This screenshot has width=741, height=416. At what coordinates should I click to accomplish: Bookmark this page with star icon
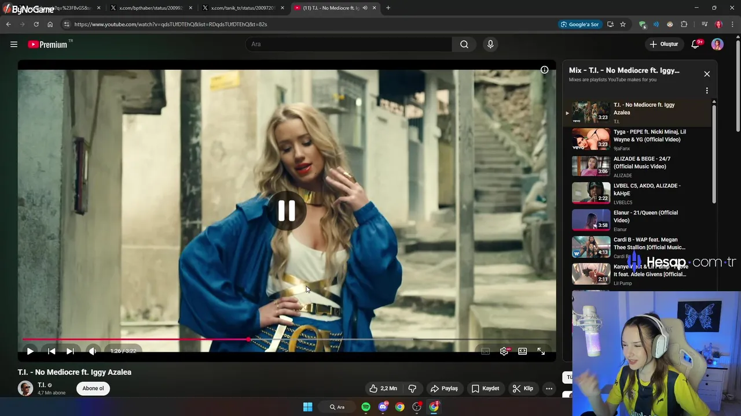(x=623, y=24)
